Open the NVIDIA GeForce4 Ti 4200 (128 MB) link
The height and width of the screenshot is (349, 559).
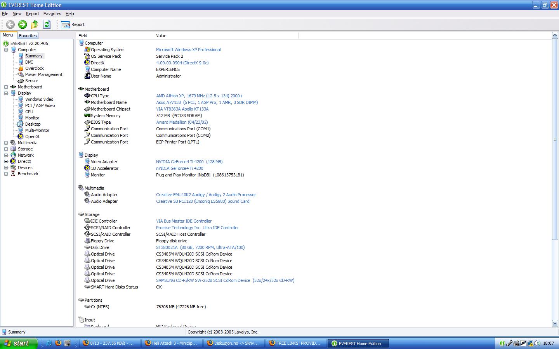[189, 162]
